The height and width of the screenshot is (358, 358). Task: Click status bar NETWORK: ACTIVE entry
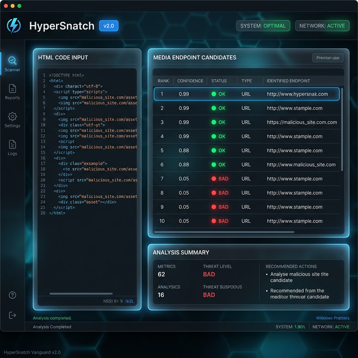pyautogui.click(x=331, y=327)
